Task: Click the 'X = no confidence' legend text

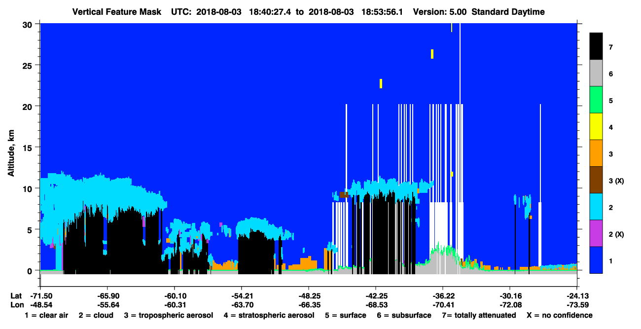Action: point(560,316)
